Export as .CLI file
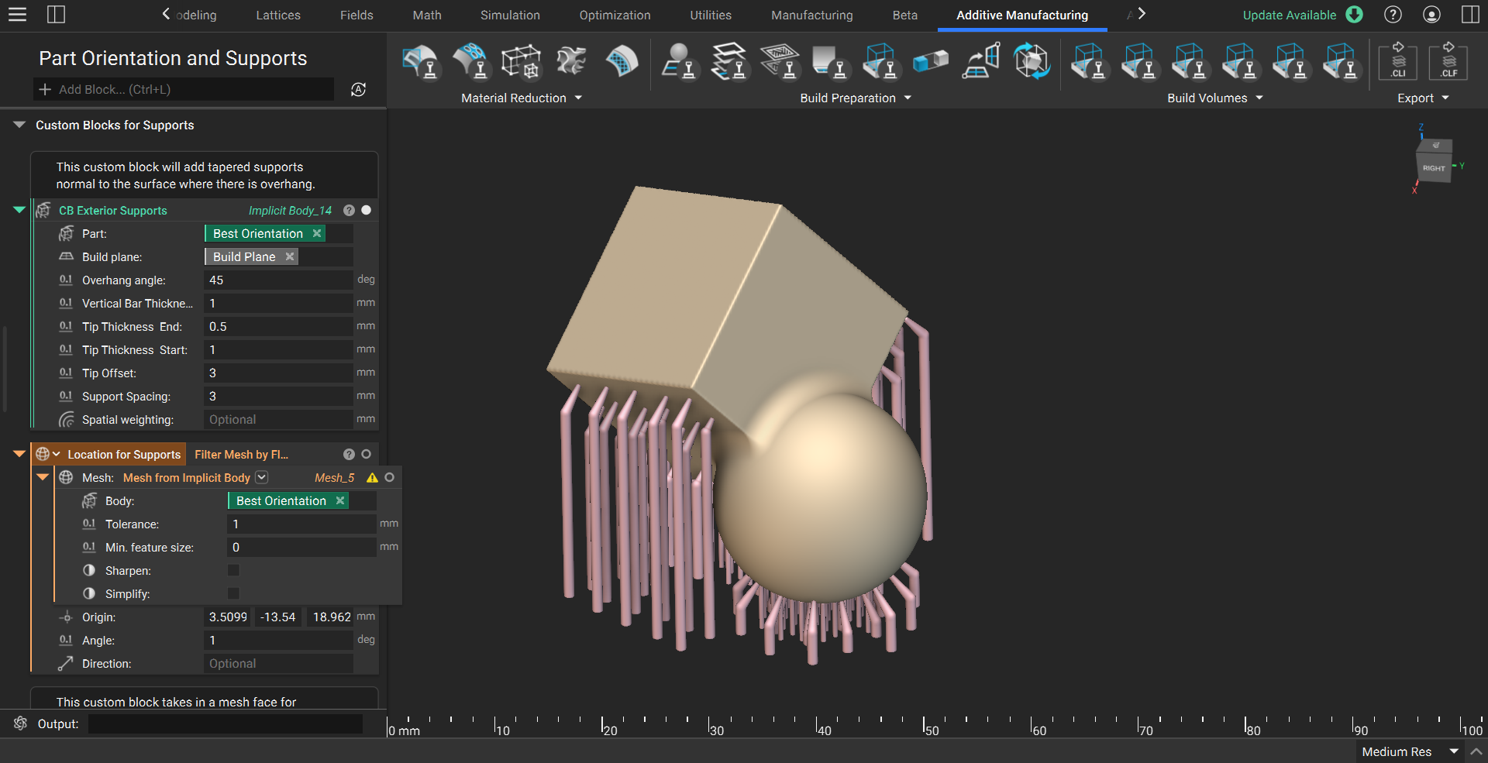 1398,61
